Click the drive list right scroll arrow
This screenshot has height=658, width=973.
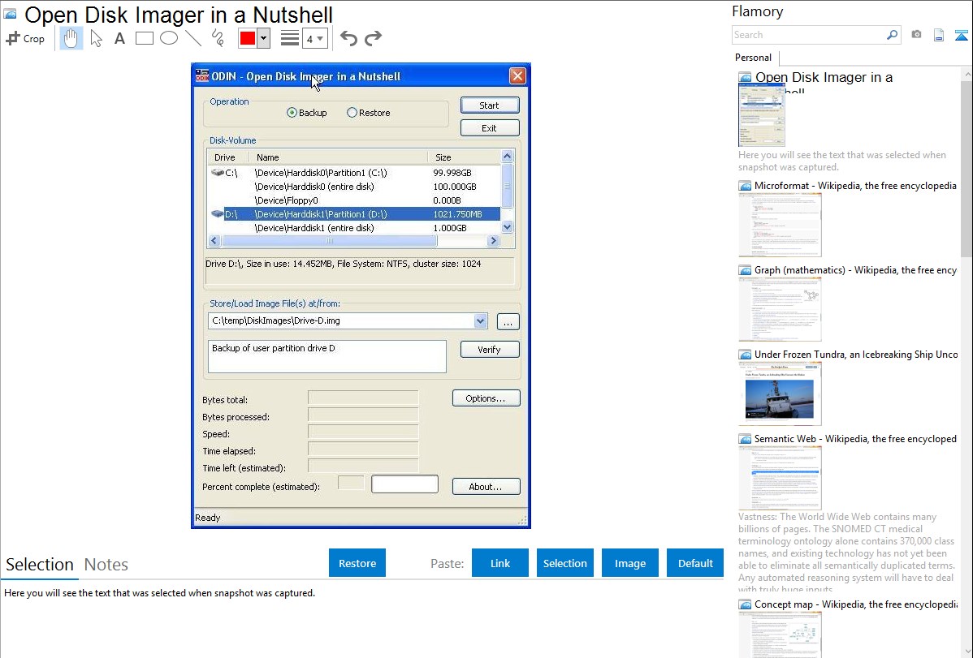click(493, 241)
